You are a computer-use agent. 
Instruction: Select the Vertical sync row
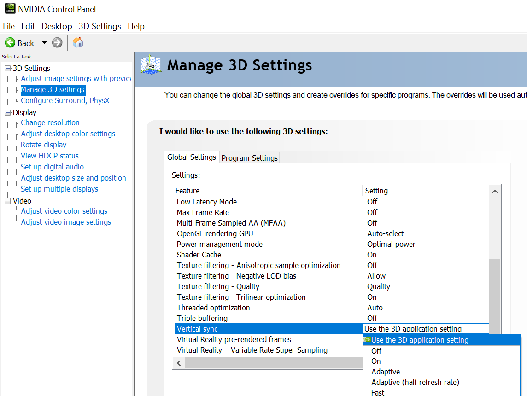(x=269, y=329)
